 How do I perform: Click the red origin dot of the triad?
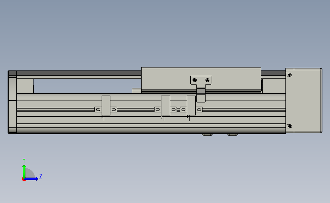pos(24,179)
